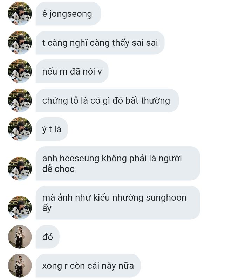Click the avatar next to 'xong r còn cái này nữa'
The width and height of the screenshot is (252, 280).
[x=20, y=266]
